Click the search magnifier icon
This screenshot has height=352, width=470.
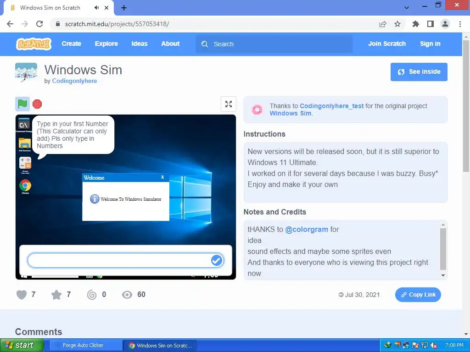pos(205,44)
